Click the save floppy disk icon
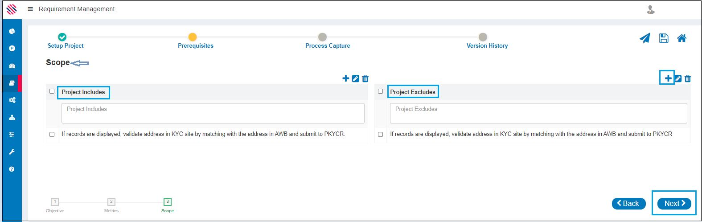 pos(664,38)
